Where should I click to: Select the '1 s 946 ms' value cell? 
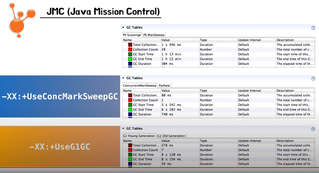(171, 45)
